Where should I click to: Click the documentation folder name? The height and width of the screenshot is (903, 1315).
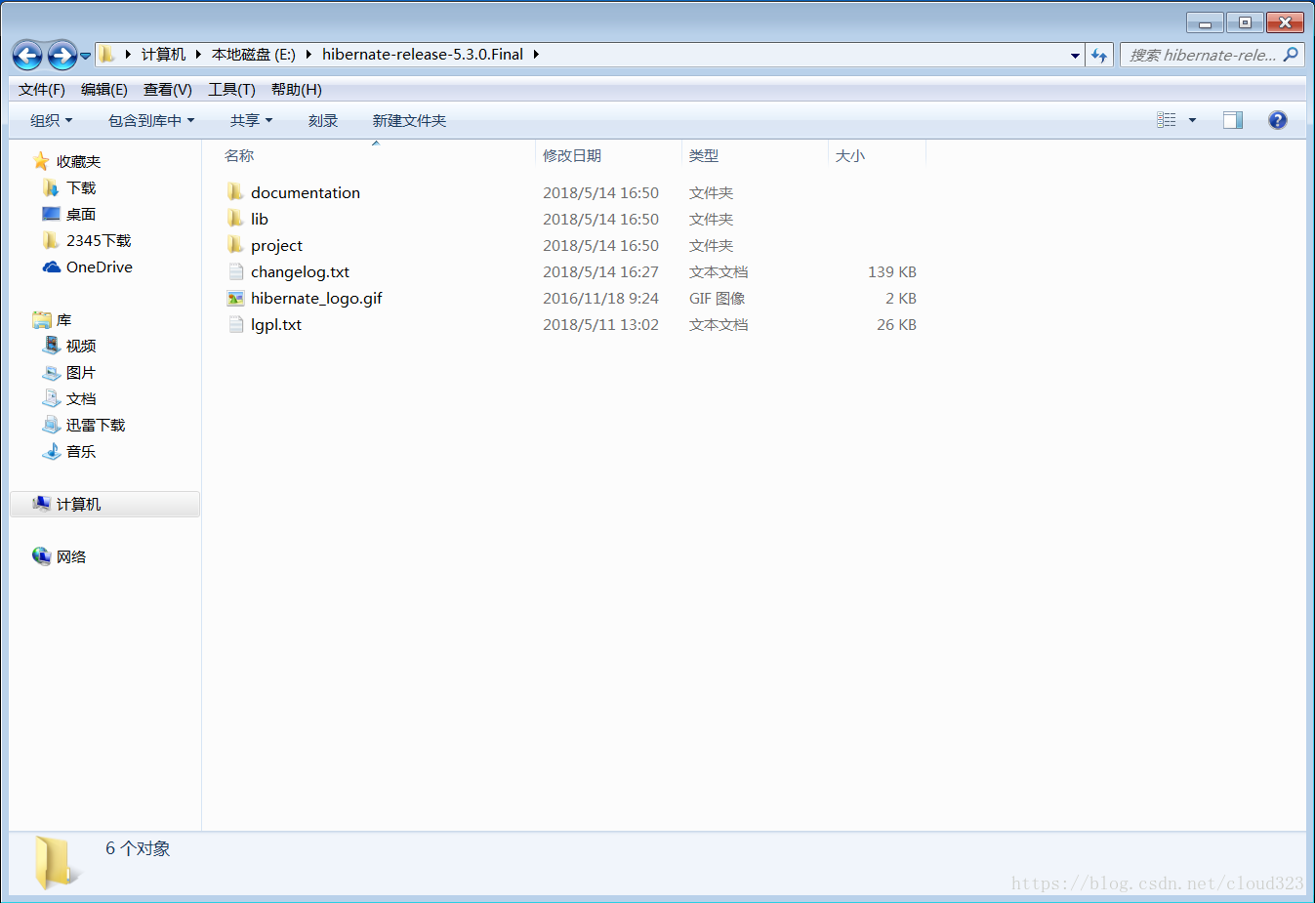click(306, 193)
